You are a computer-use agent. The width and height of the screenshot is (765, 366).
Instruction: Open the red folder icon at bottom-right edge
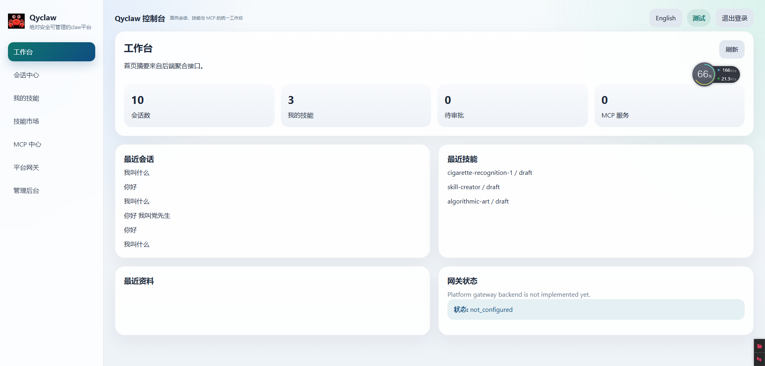click(x=759, y=346)
